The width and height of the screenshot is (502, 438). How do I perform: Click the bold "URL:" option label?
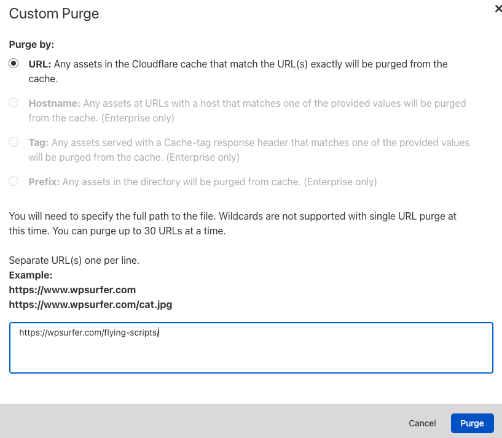[x=39, y=64]
